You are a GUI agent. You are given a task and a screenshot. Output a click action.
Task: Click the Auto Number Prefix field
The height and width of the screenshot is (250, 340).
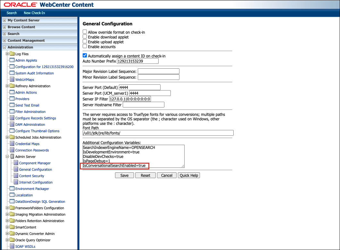(138, 61)
